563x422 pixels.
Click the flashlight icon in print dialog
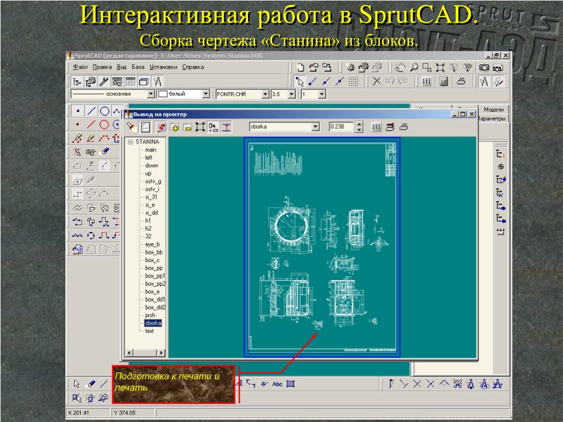[131, 127]
